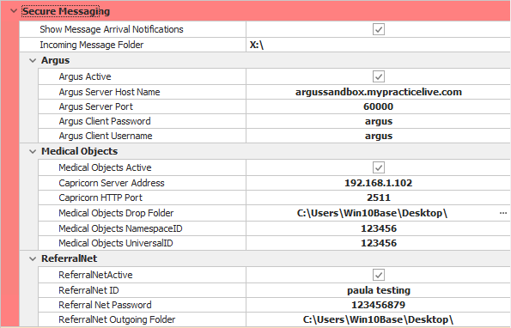
Task: Collapse the Secure Messaging section
Action: 14,11
